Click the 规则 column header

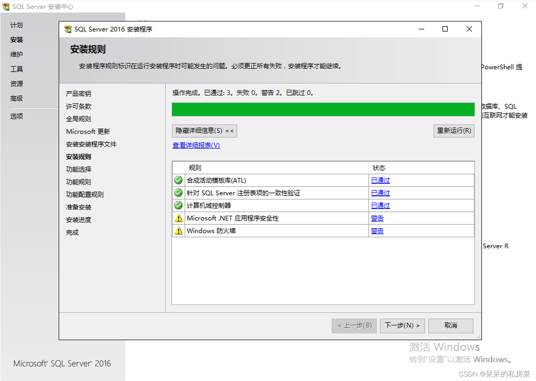tap(276, 168)
